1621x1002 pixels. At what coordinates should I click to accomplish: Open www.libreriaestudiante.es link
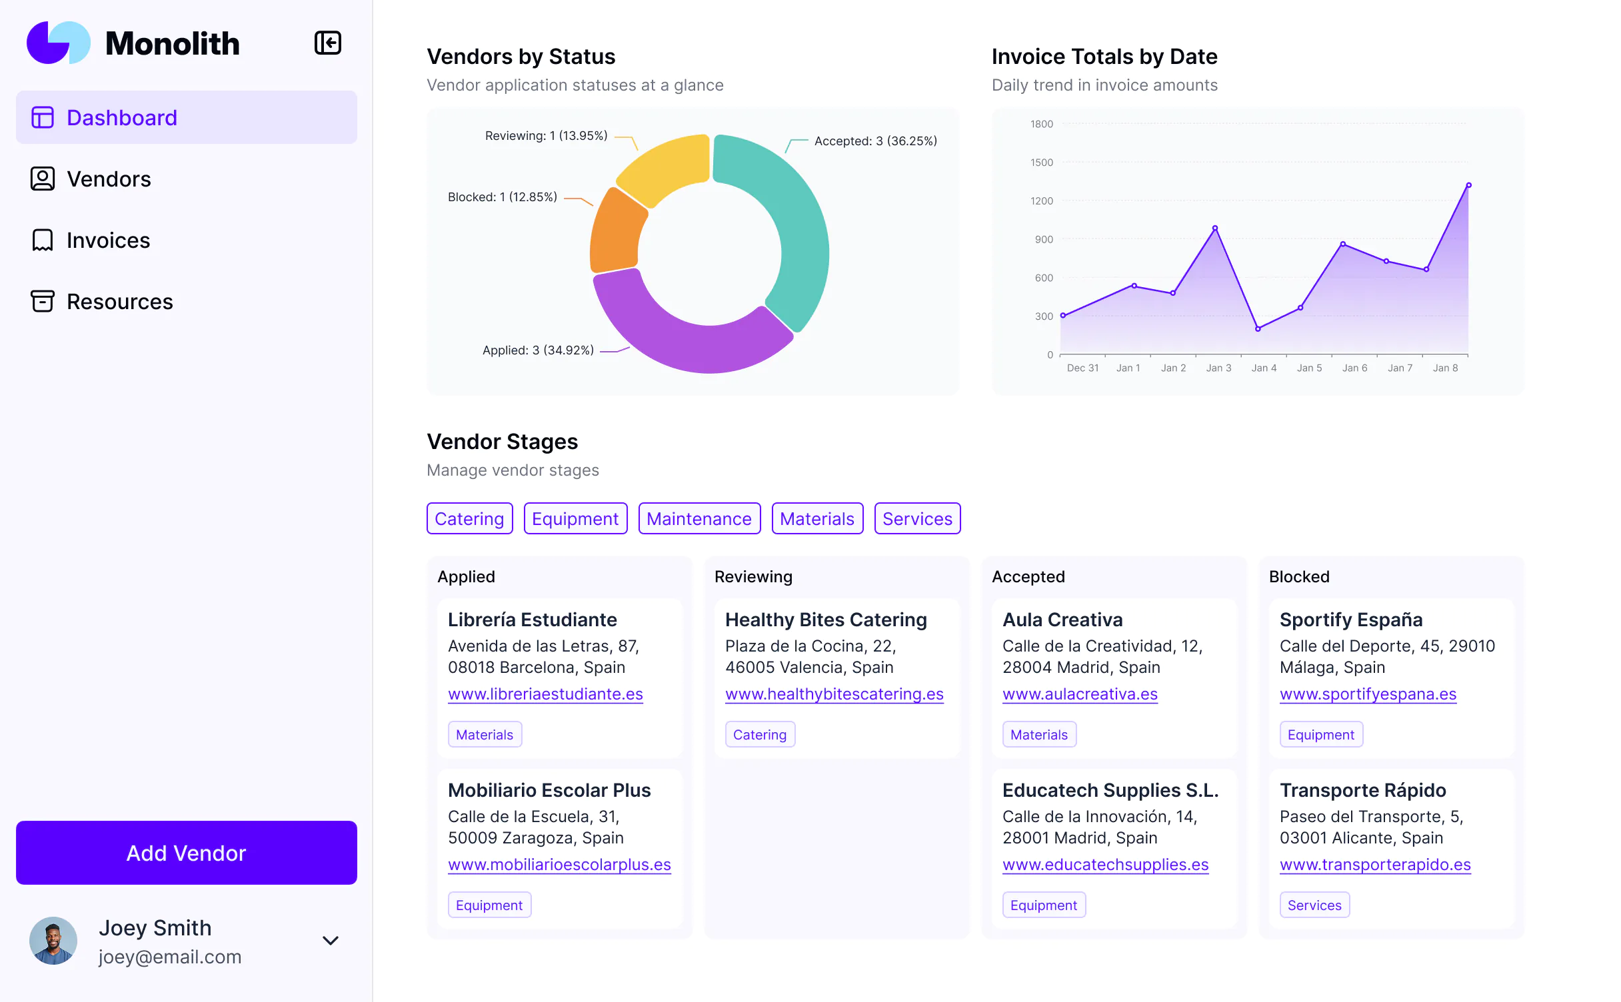545,694
